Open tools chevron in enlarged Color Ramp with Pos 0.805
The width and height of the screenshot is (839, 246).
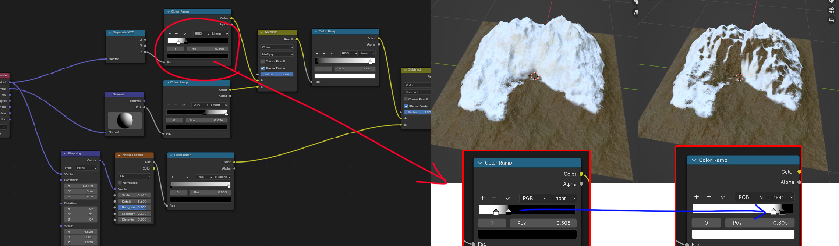(x=723, y=197)
